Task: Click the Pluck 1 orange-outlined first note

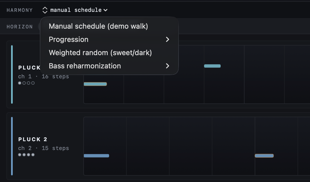Action: (95, 84)
